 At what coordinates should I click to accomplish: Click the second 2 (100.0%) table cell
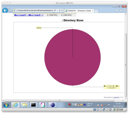(66, 15)
